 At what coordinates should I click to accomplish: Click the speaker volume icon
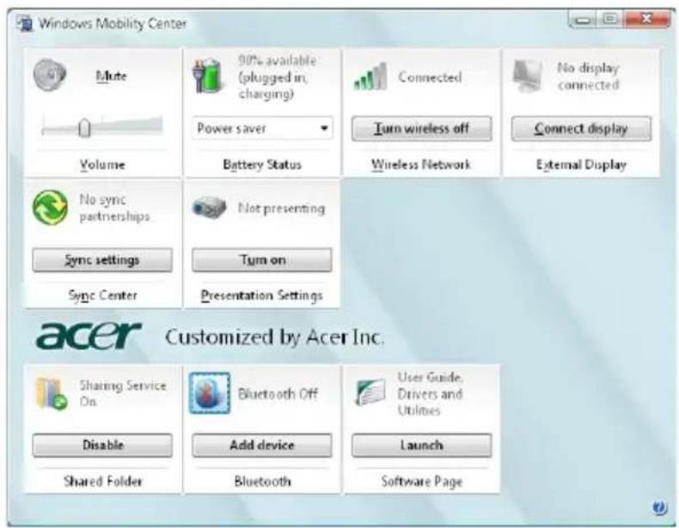[x=49, y=76]
